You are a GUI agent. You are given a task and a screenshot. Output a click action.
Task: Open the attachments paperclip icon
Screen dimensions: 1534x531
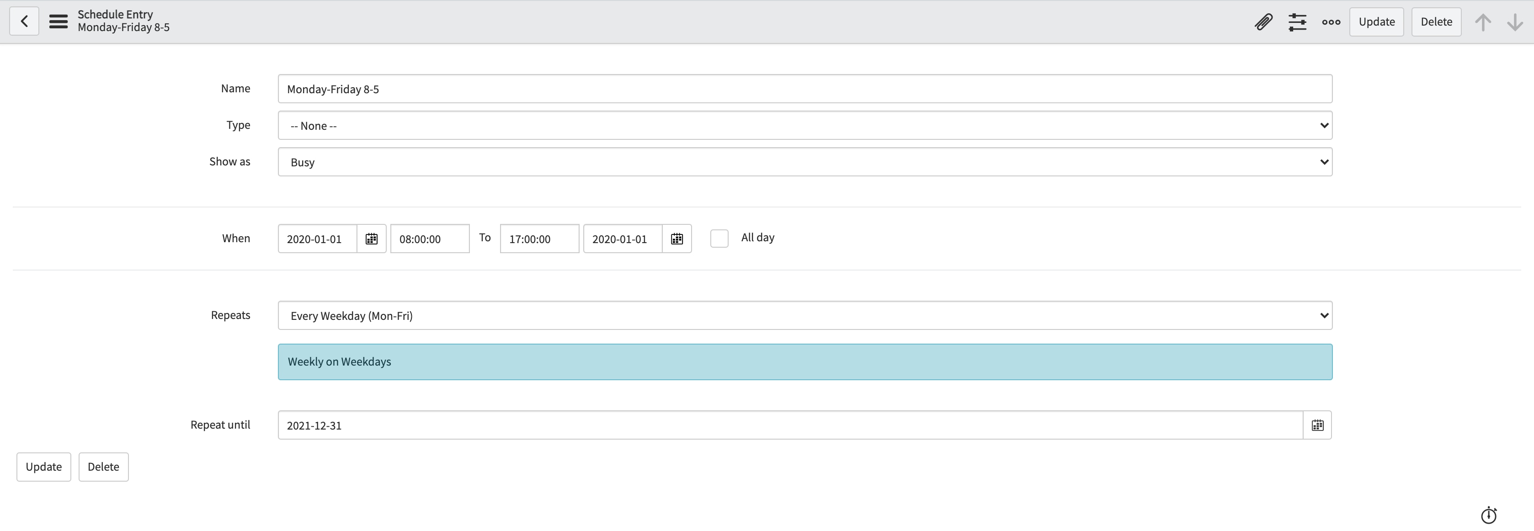click(1264, 22)
